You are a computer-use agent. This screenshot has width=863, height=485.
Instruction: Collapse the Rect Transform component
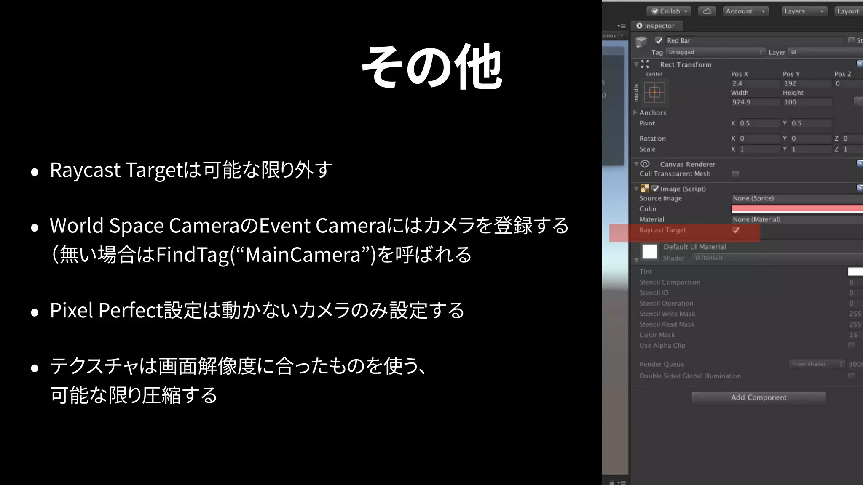[636, 64]
